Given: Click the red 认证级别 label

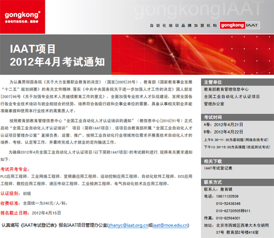Looking at the screenshot, I should (10, 193).
